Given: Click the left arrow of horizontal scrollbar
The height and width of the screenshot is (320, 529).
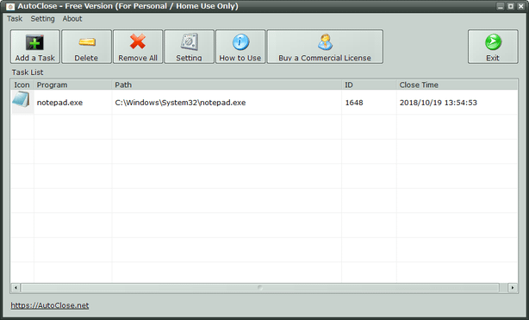Looking at the screenshot, I should coord(16,288).
